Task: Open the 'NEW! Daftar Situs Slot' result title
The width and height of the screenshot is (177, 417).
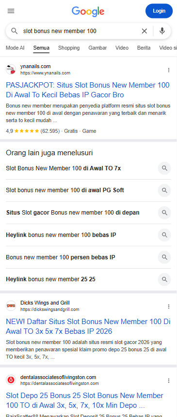Action: (88, 326)
